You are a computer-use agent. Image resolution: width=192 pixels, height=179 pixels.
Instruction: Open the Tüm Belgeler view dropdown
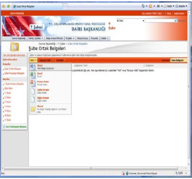coord(179,60)
